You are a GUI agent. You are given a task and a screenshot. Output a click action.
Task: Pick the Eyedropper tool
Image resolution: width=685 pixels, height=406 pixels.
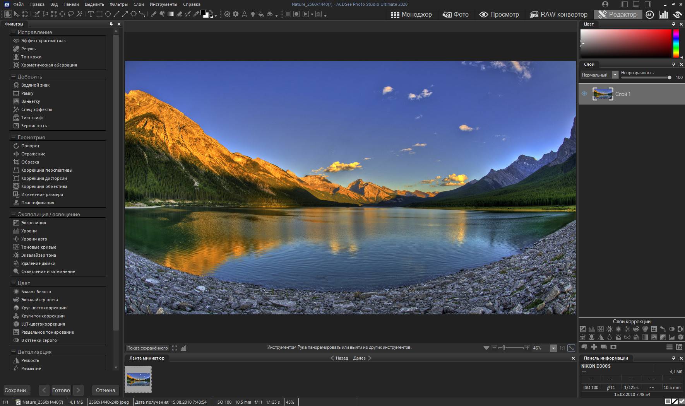pyautogui.click(x=196, y=14)
